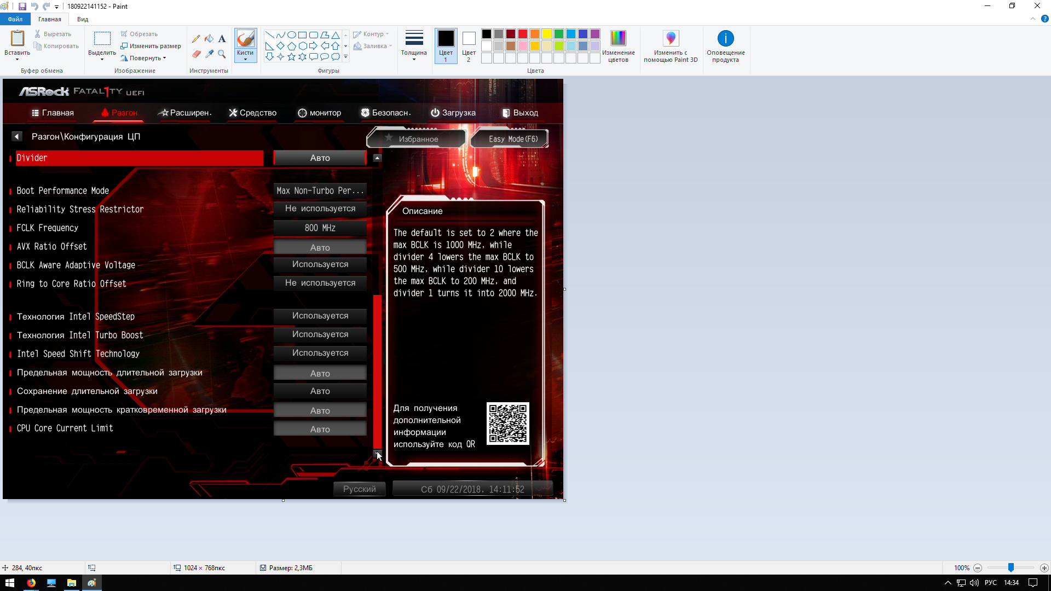Image resolution: width=1051 pixels, height=591 pixels.
Task: Pick the red color swatch
Action: (x=523, y=34)
